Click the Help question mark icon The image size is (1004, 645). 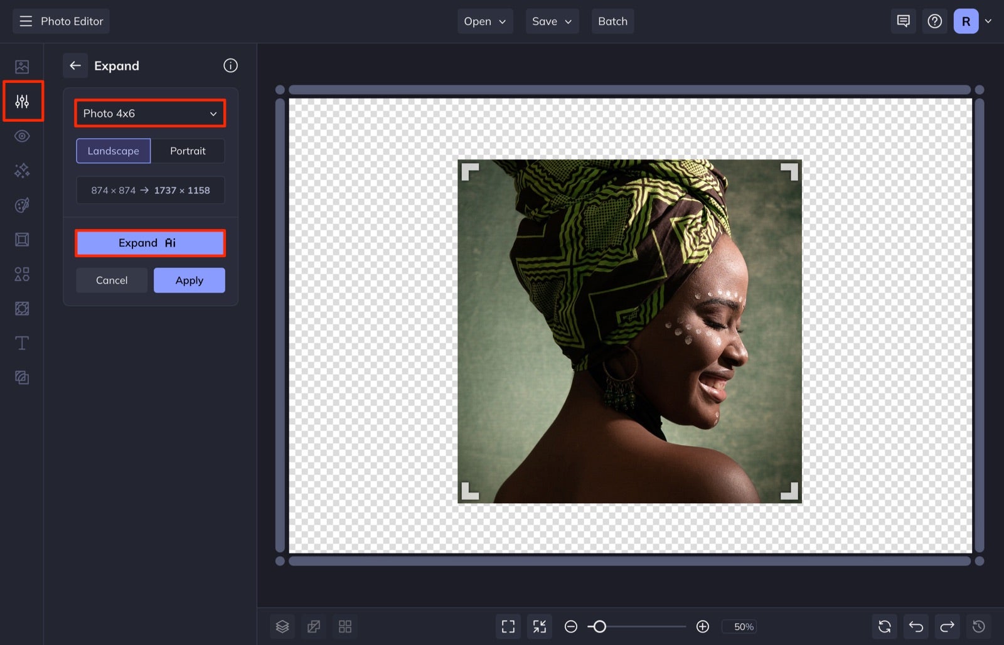click(934, 21)
